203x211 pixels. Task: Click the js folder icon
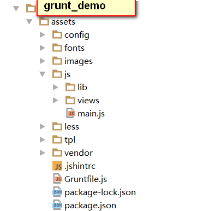57,74
